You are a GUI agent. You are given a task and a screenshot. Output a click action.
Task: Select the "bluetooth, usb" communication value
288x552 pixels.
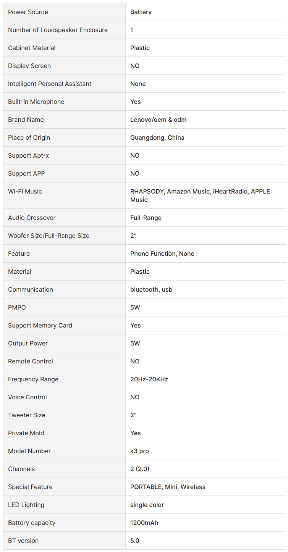(151, 290)
